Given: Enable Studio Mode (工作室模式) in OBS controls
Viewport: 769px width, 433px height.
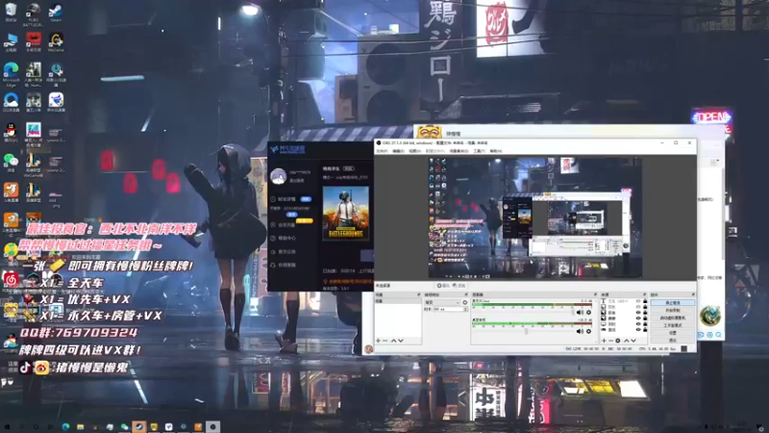Looking at the screenshot, I should pos(673,325).
